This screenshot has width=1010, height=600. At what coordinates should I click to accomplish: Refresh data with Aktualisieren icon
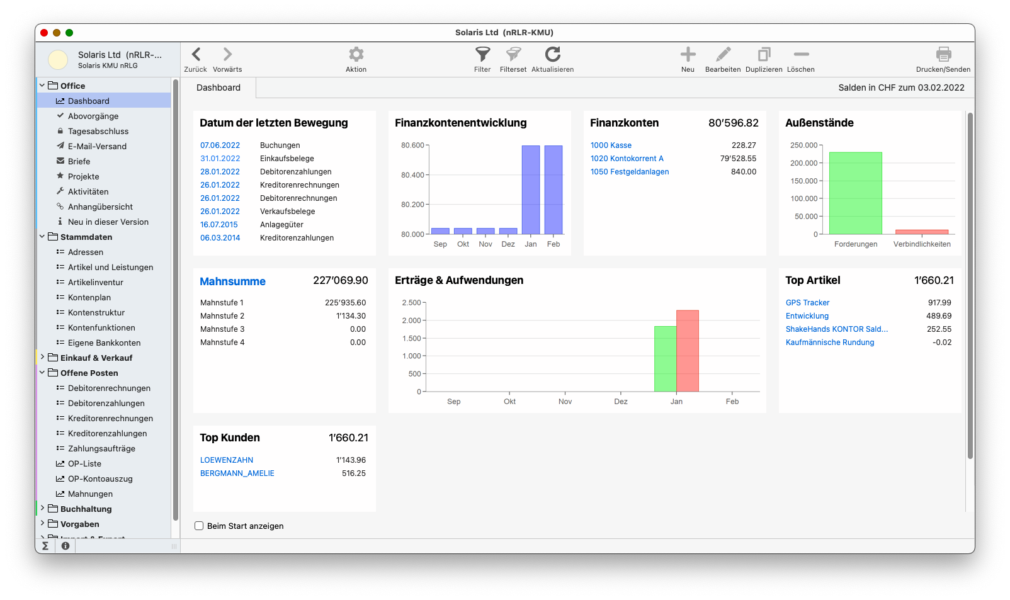tap(552, 55)
